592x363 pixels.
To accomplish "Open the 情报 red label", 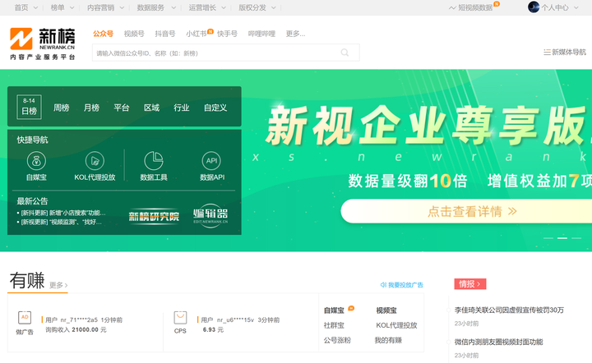I will 470,284.
